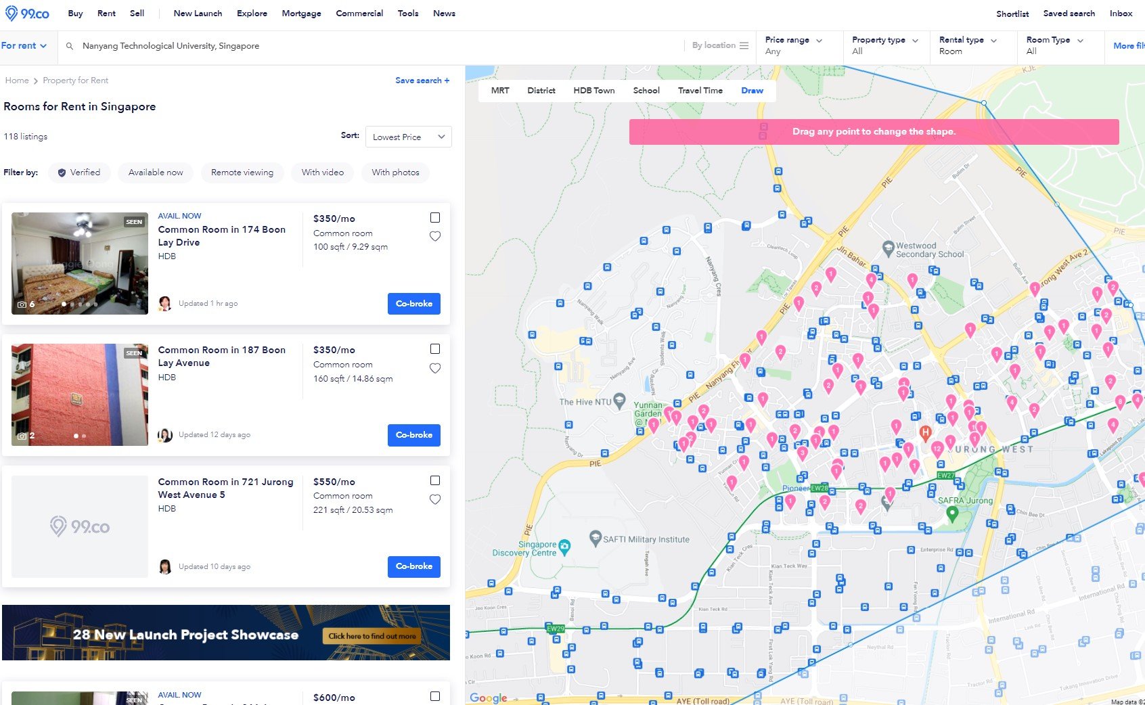Select the Draw map tab
Viewport: 1145px width, 705px height.
click(752, 91)
